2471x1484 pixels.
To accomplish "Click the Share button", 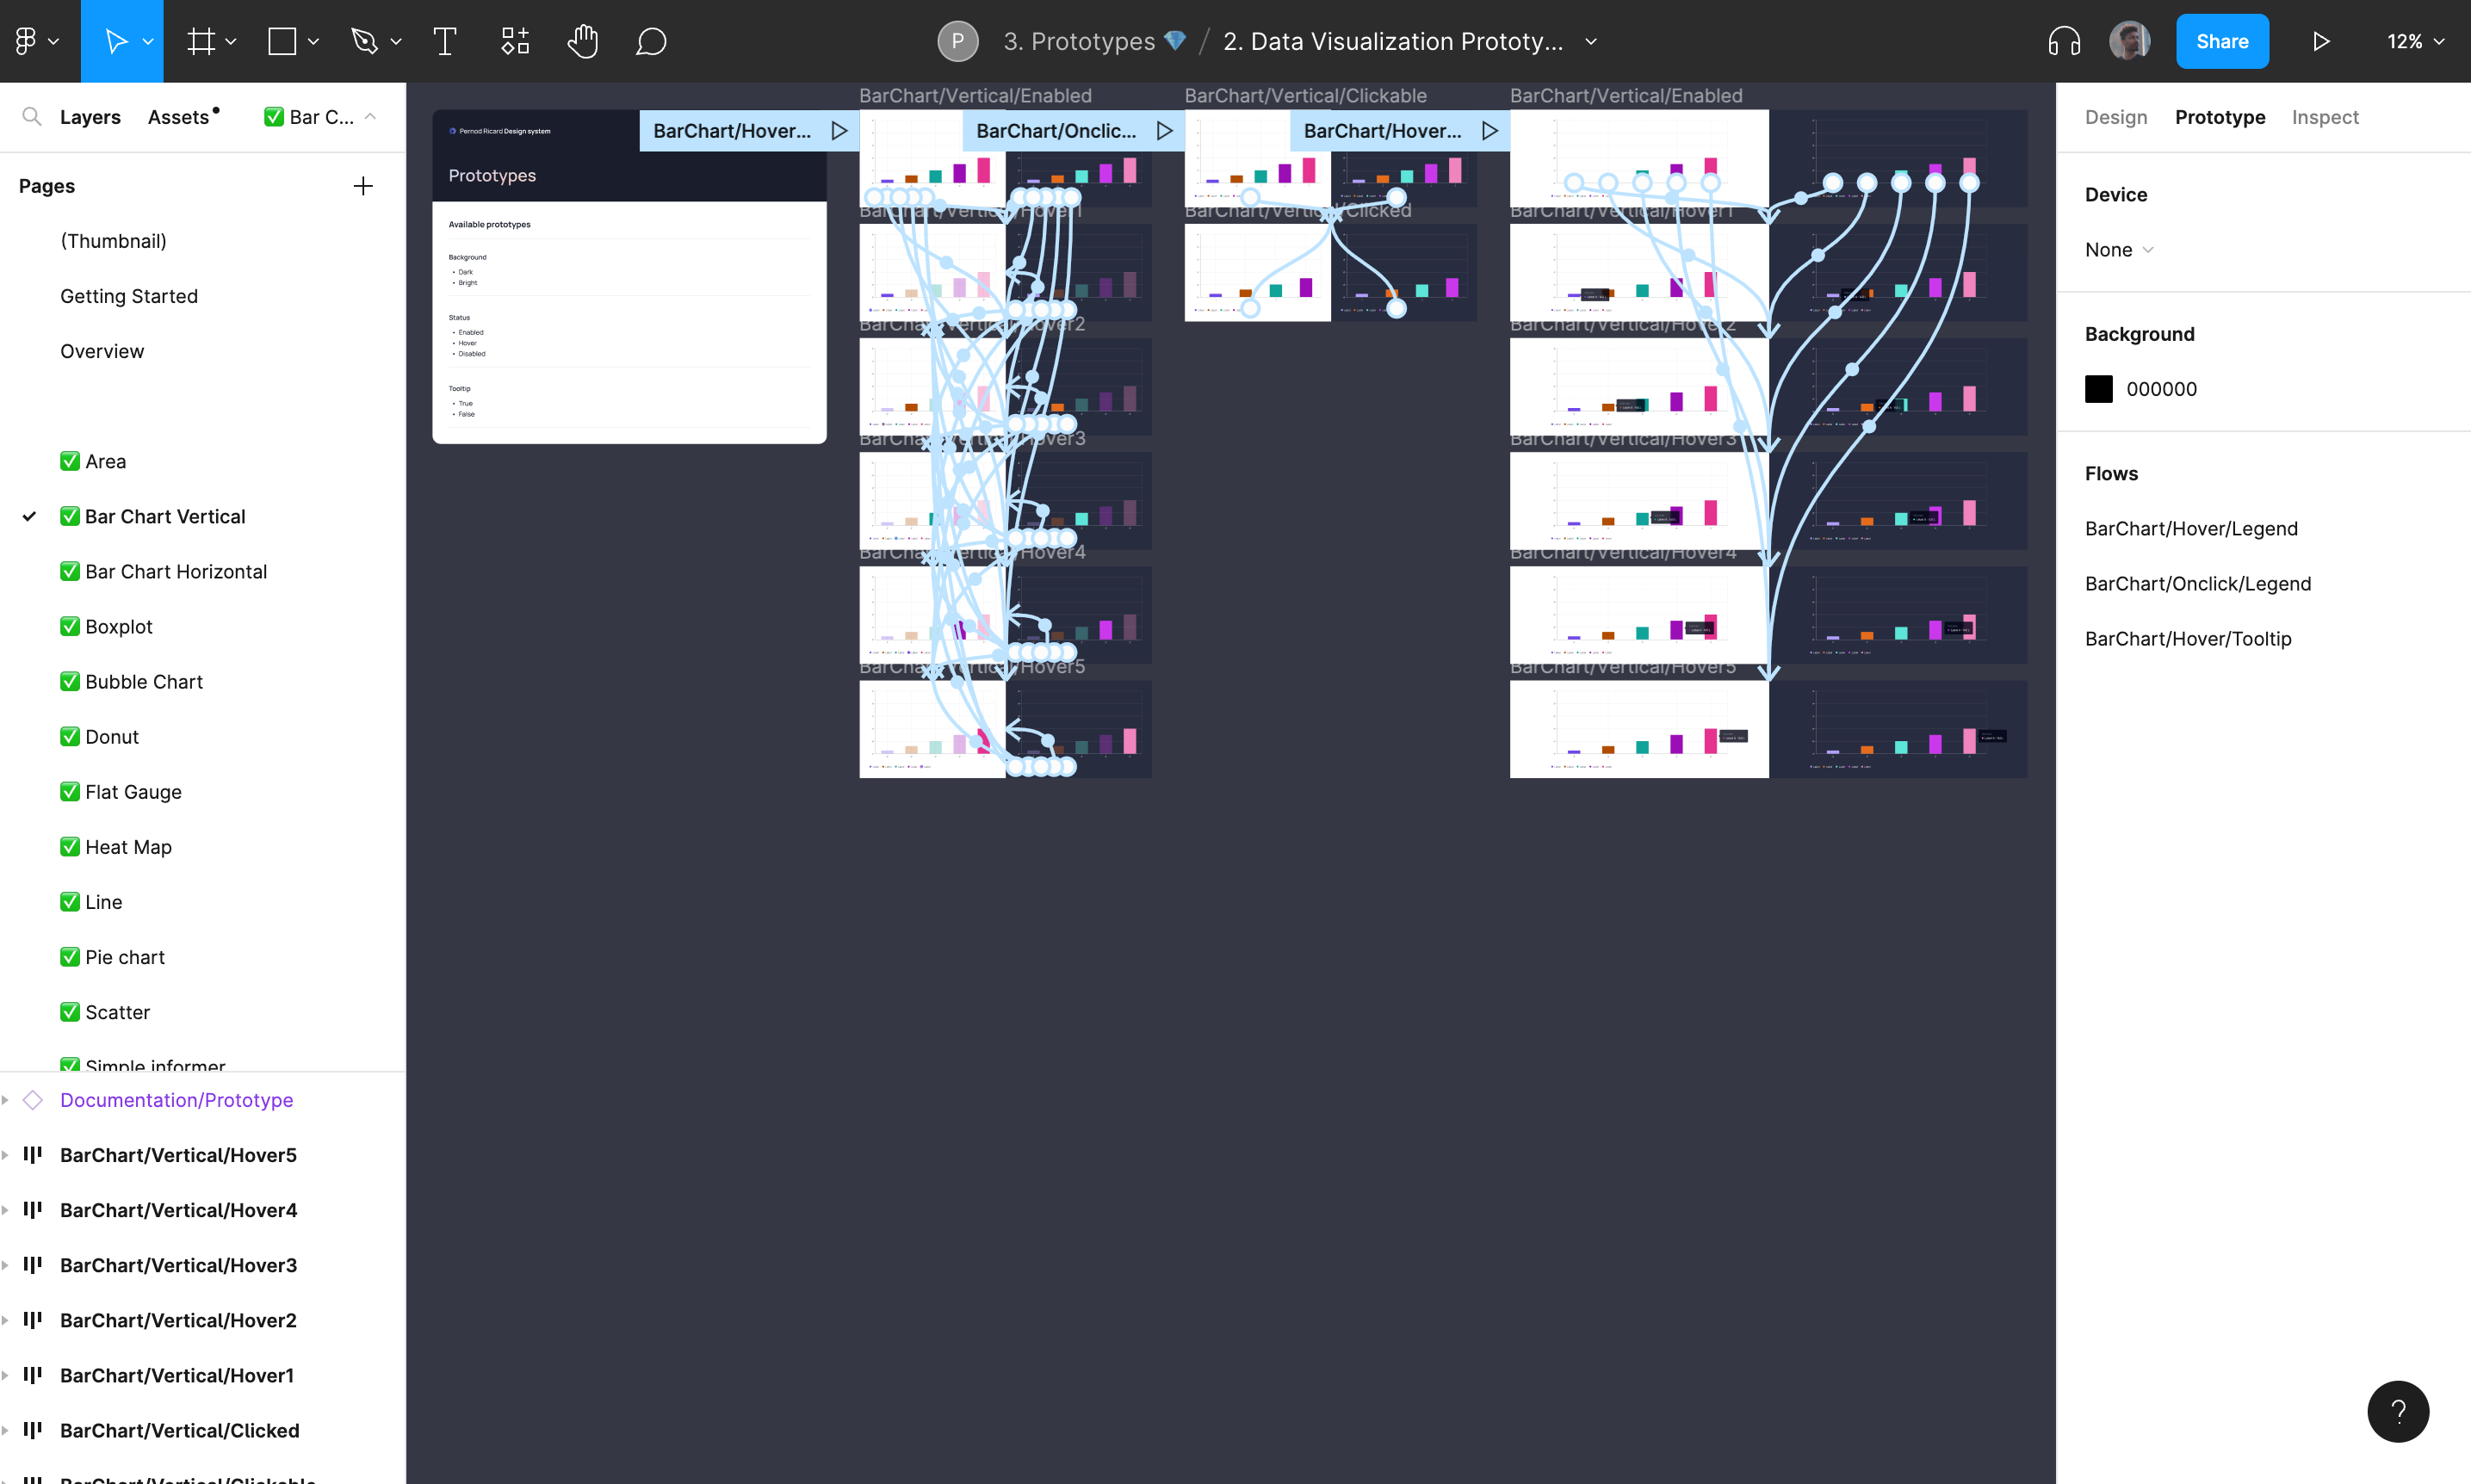I will point(2222,41).
